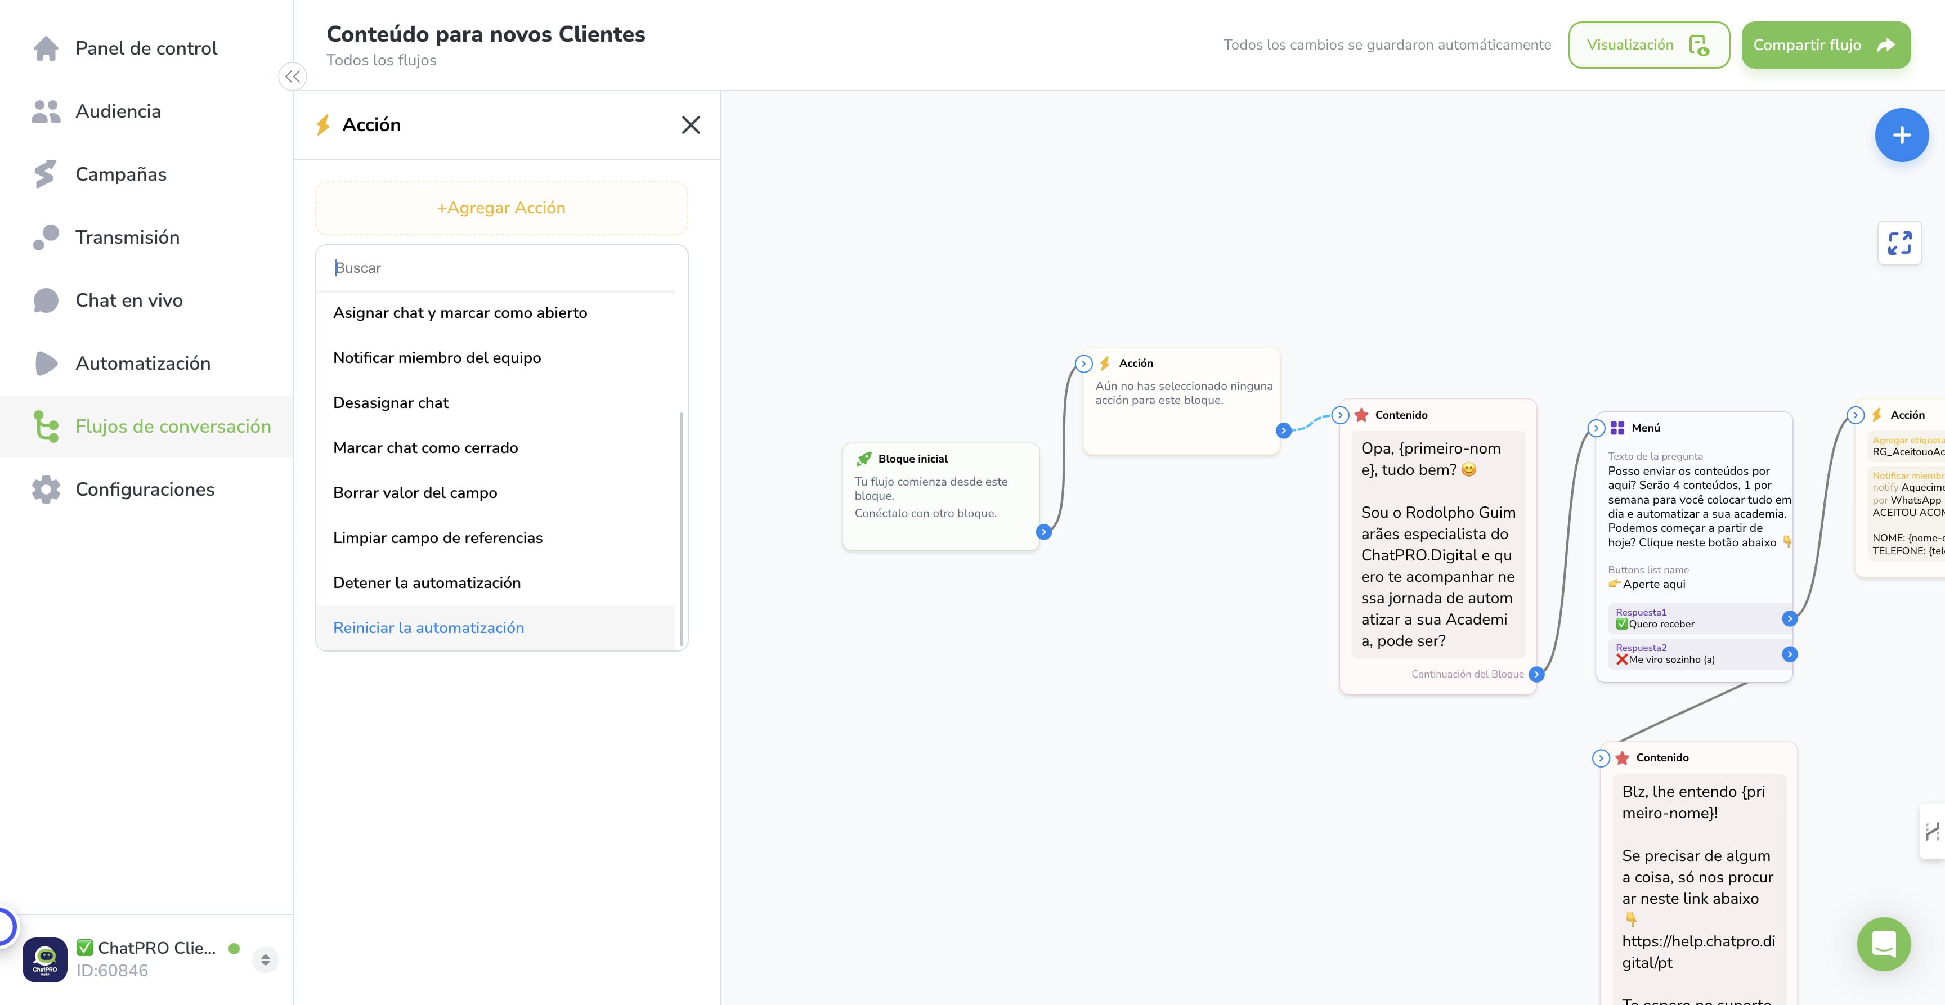This screenshot has width=1945, height=1005.
Task: Open Todos los flujos breadcrumb link
Action: pos(382,60)
